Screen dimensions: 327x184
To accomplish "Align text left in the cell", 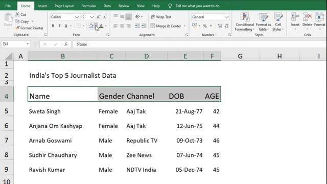I will [115, 26].
